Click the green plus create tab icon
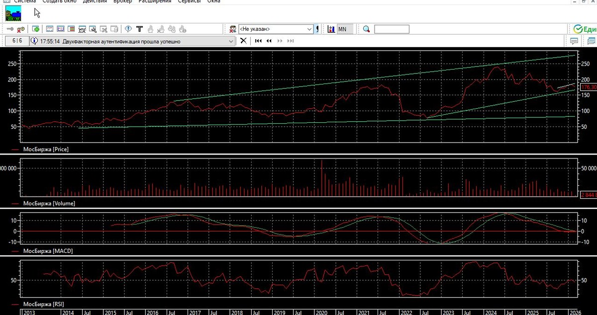This screenshot has height=315, width=597. (x=36, y=29)
